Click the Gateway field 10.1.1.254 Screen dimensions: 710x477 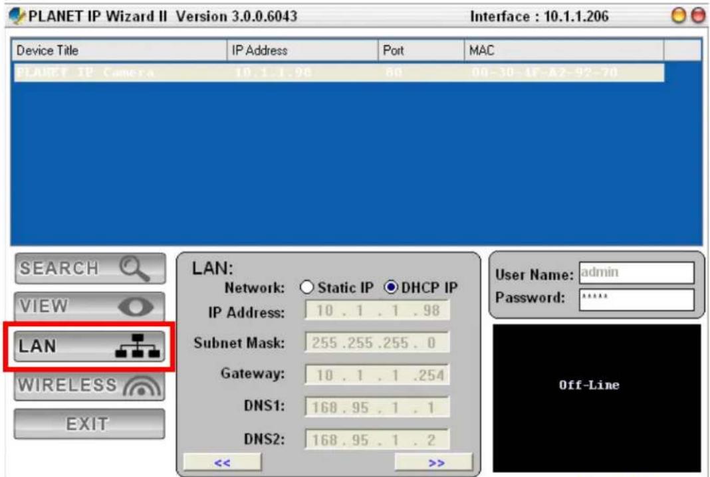click(377, 375)
